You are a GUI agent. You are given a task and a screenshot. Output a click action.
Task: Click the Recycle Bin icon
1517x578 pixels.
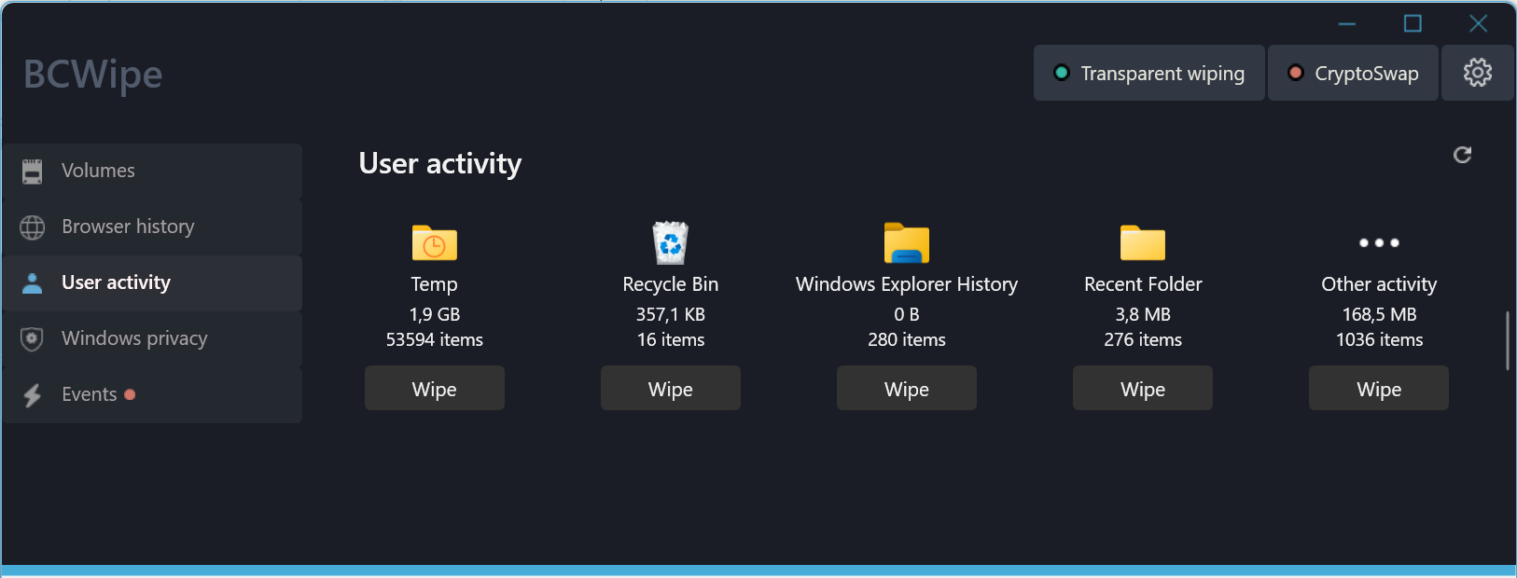(671, 242)
